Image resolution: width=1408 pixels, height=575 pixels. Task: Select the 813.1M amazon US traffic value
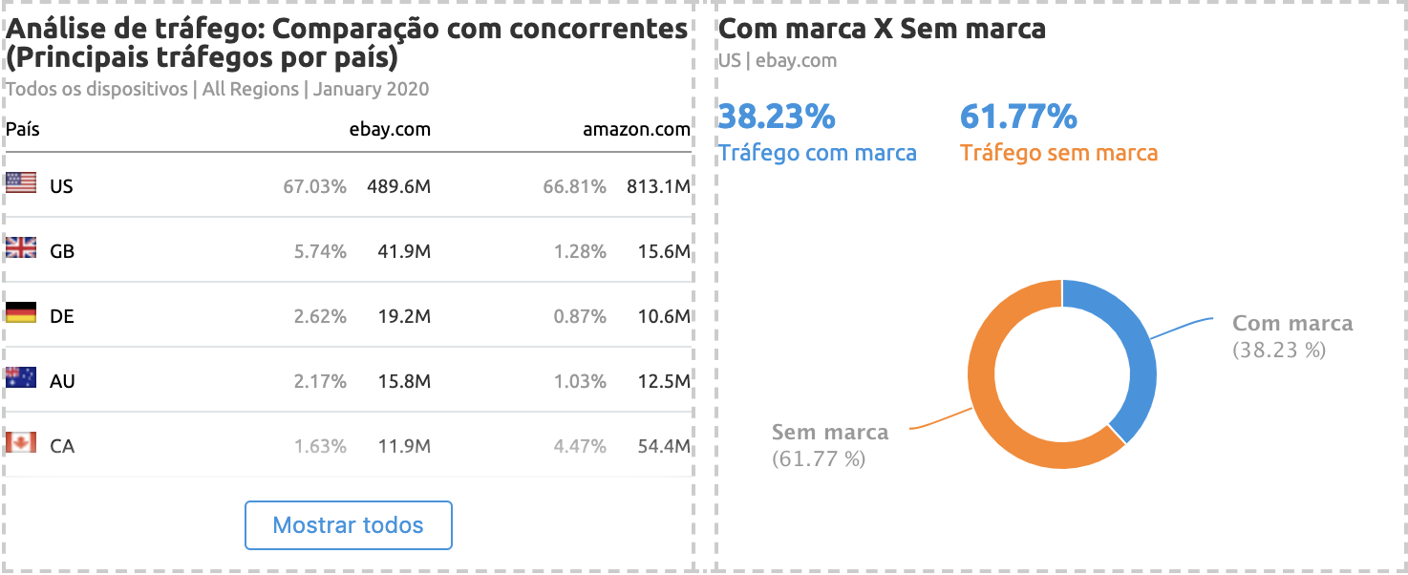pyautogui.click(x=658, y=186)
